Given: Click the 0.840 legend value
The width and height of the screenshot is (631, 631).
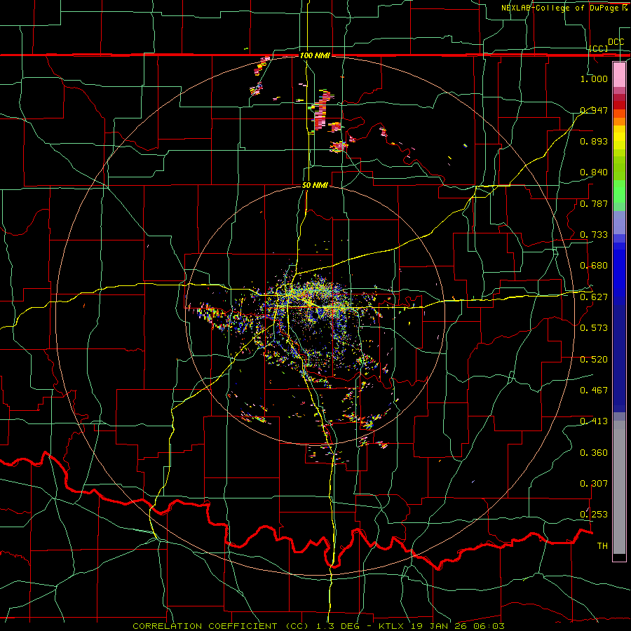Looking at the screenshot, I should coord(594,172).
